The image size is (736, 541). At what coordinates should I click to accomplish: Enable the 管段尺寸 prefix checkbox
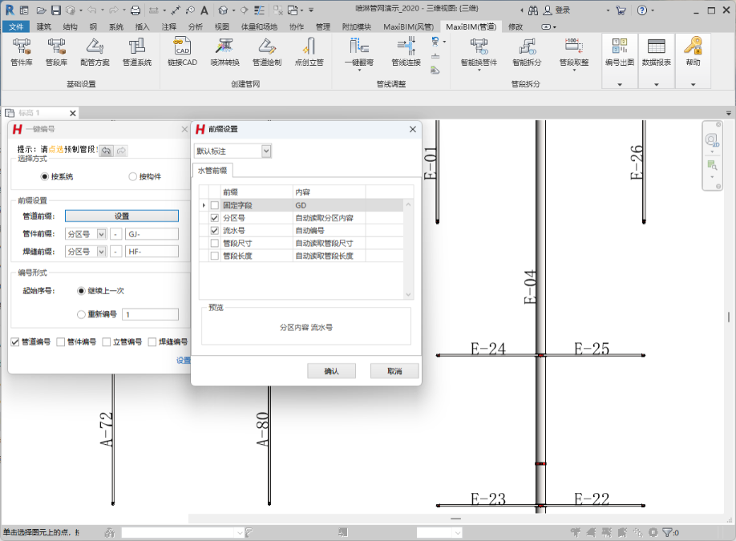pyautogui.click(x=214, y=244)
